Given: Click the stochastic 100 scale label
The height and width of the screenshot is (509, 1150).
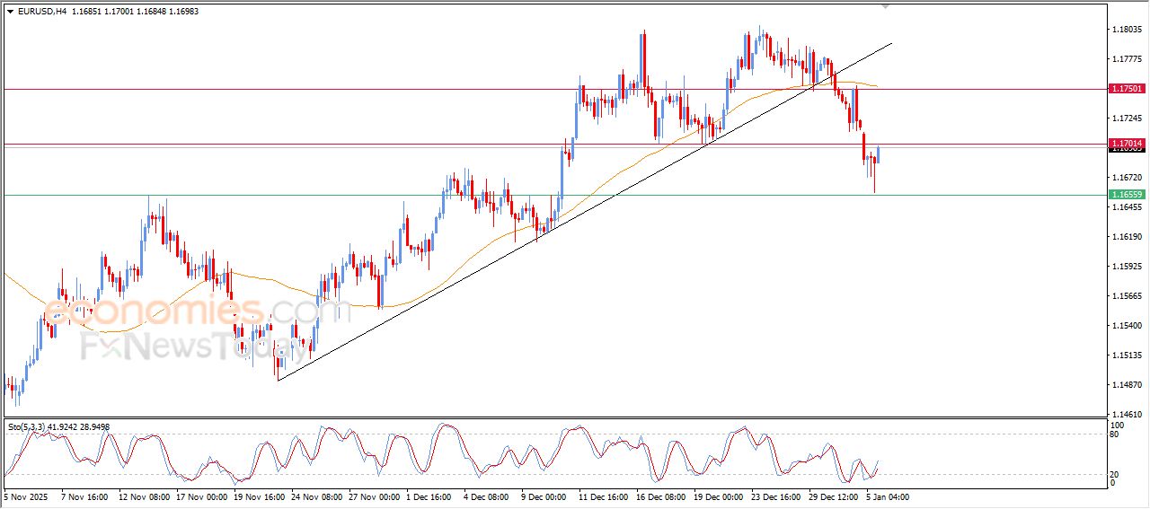Looking at the screenshot, I should (1119, 425).
